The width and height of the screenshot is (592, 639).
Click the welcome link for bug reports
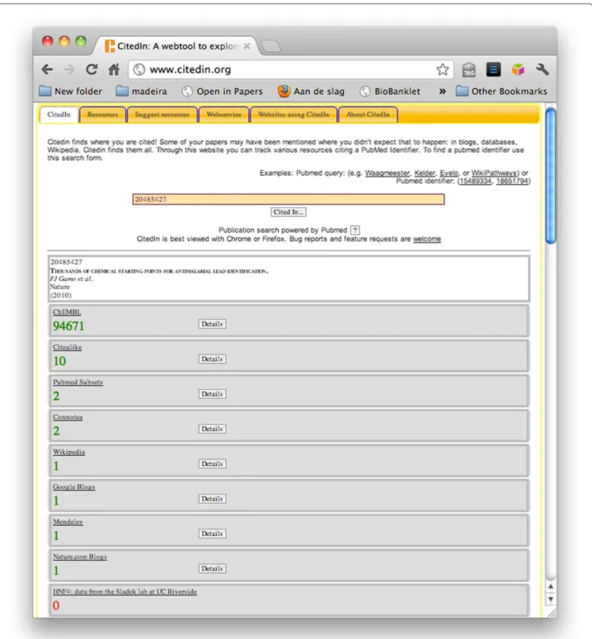(x=427, y=239)
